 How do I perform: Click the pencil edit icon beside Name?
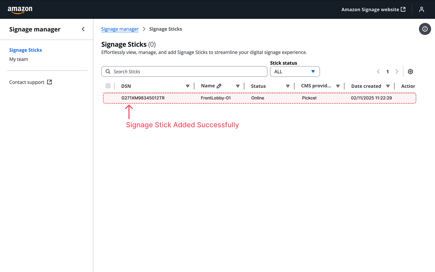[x=219, y=86]
